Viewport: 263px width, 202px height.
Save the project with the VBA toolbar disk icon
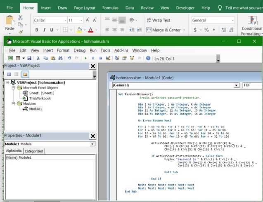coord(29,58)
